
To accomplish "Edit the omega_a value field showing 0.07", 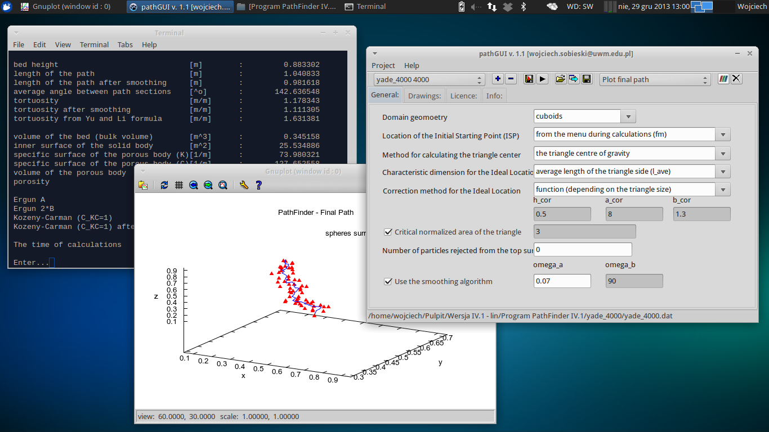I will click(x=562, y=281).
